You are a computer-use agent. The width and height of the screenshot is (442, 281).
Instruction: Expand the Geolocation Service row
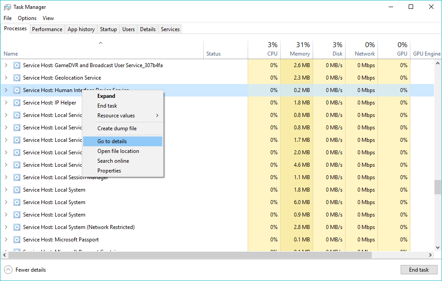[x=6, y=78]
